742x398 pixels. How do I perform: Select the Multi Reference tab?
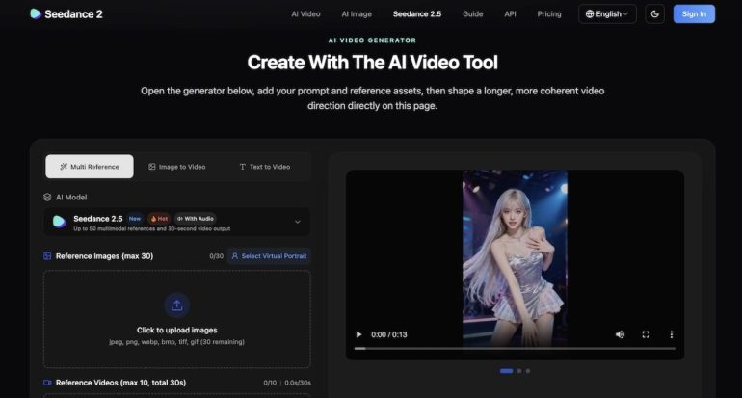[x=90, y=167]
